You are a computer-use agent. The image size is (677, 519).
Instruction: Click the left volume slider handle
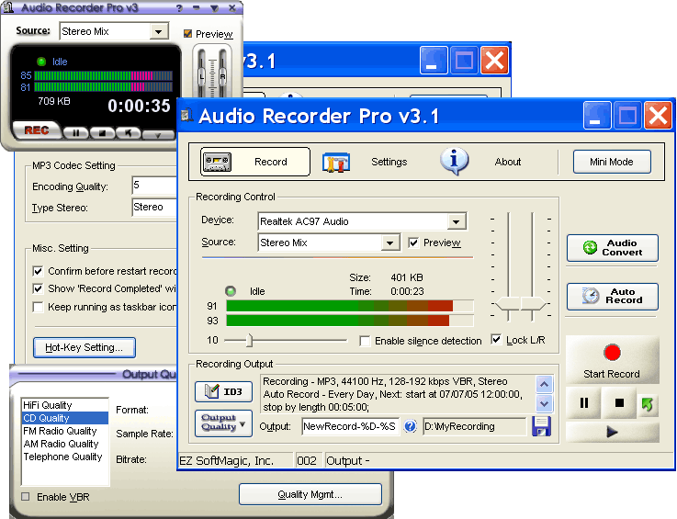click(x=508, y=303)
